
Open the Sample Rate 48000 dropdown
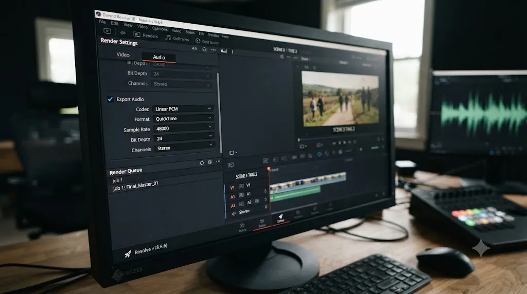click(184, 128)
